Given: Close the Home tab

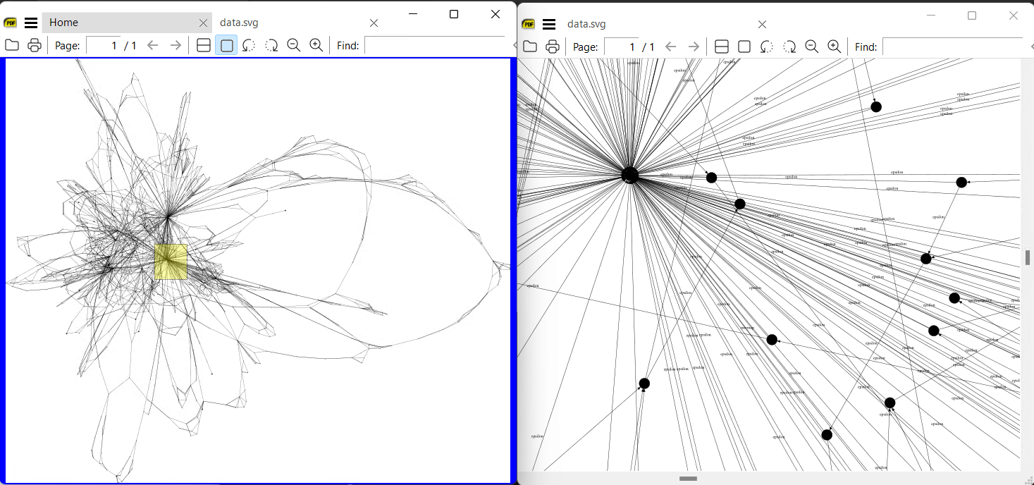Looking at the screenshot, I should pyautogui.click(x=204, y=23).
